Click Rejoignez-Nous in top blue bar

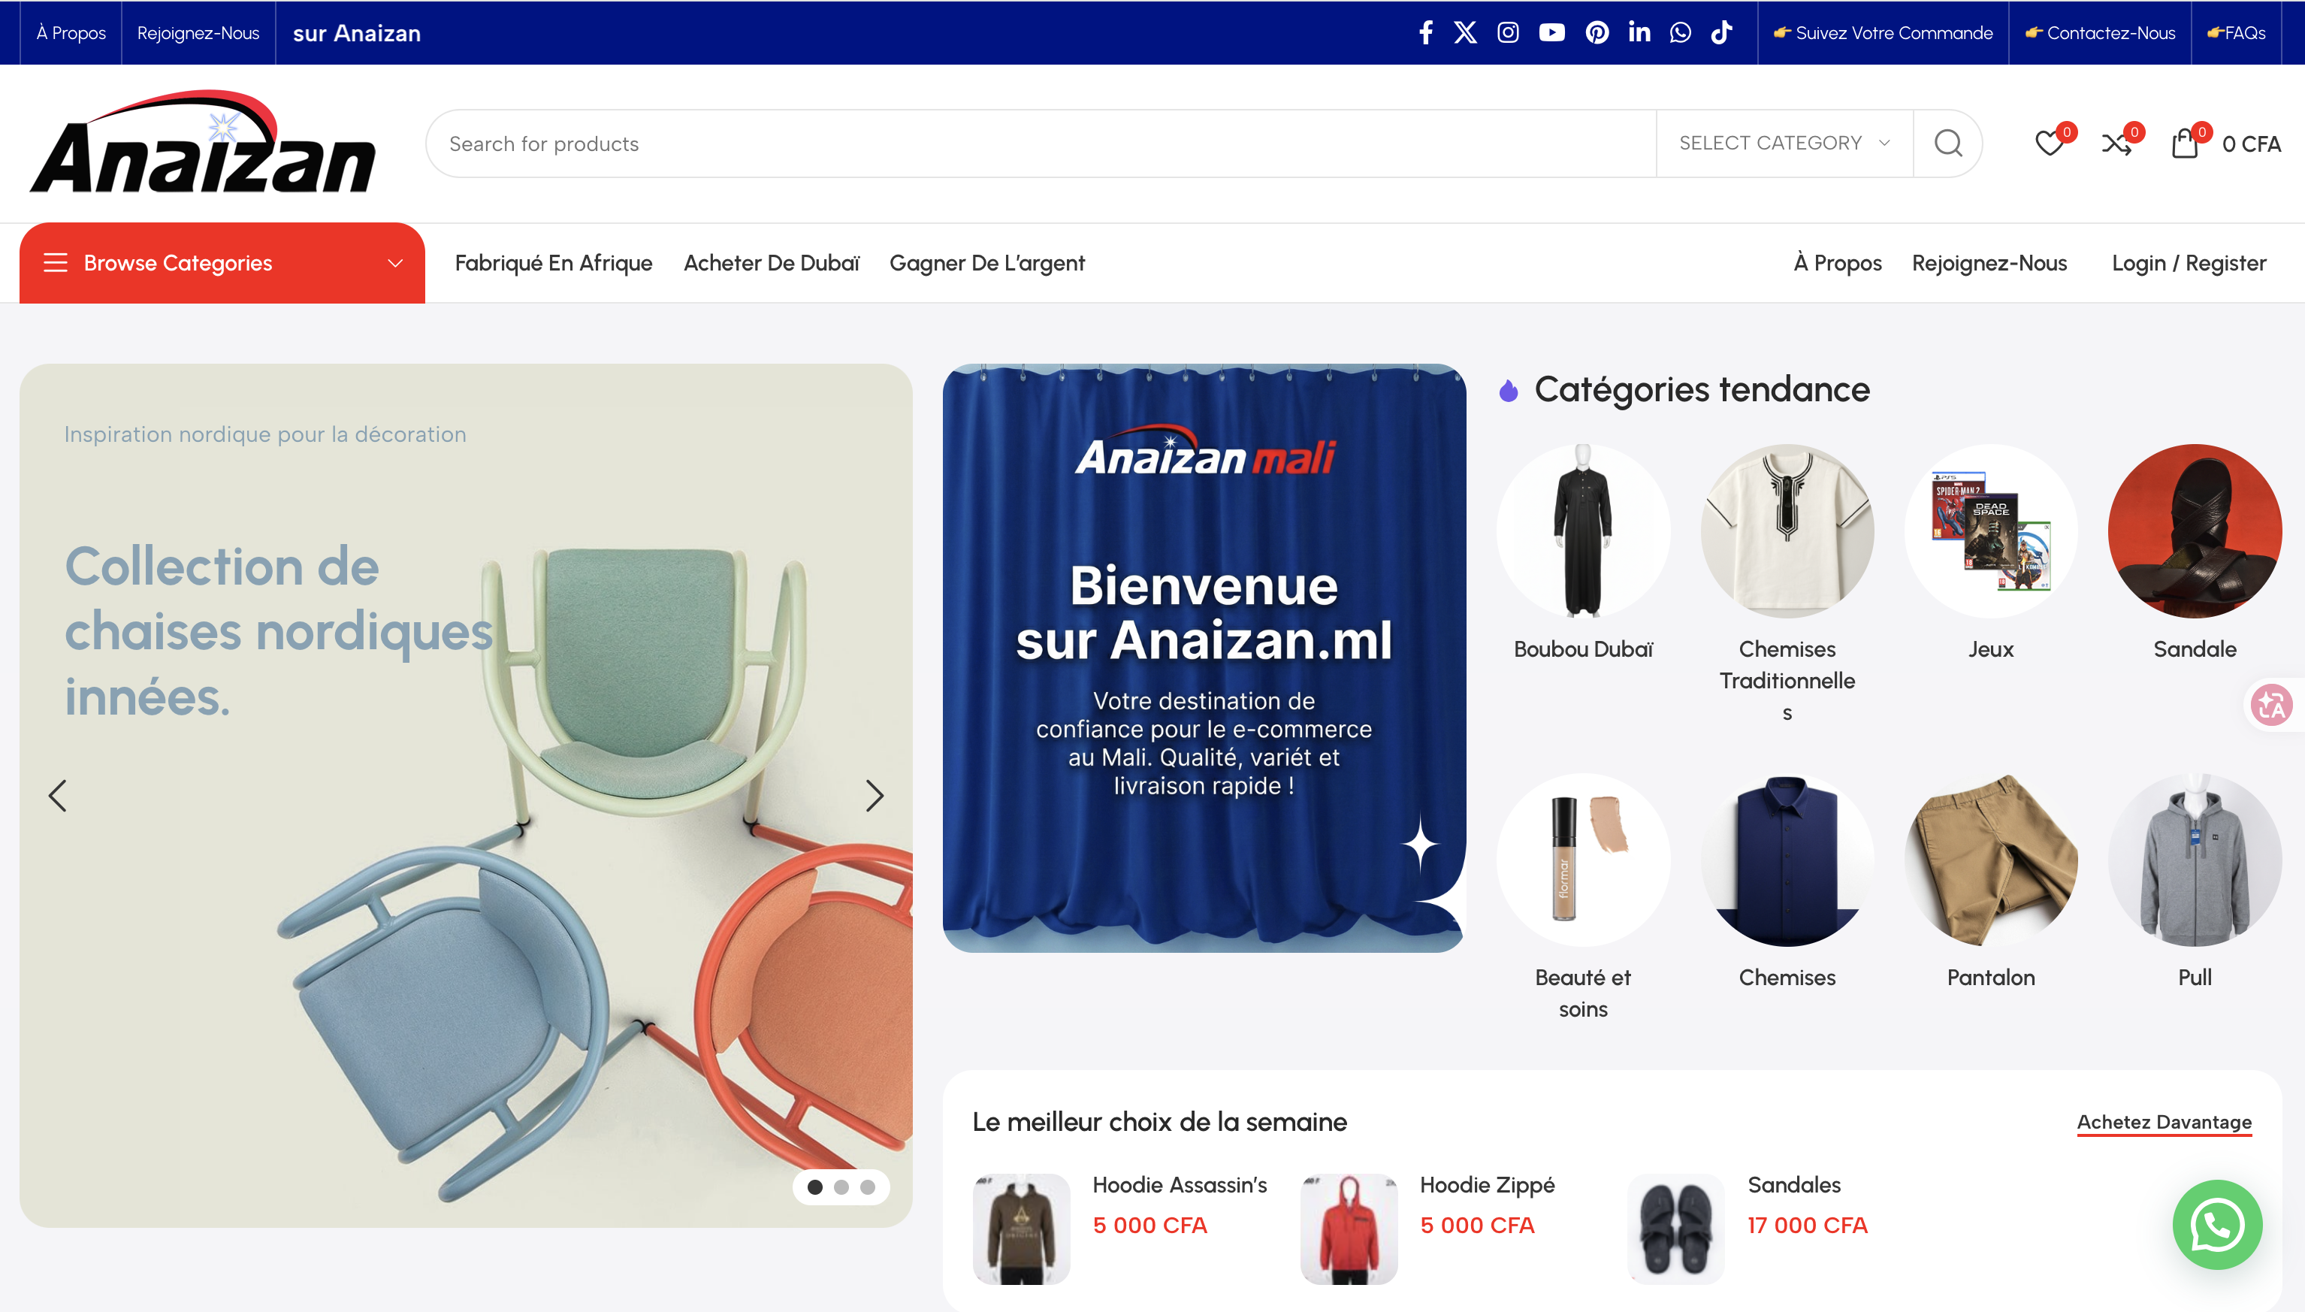[198, 33]
